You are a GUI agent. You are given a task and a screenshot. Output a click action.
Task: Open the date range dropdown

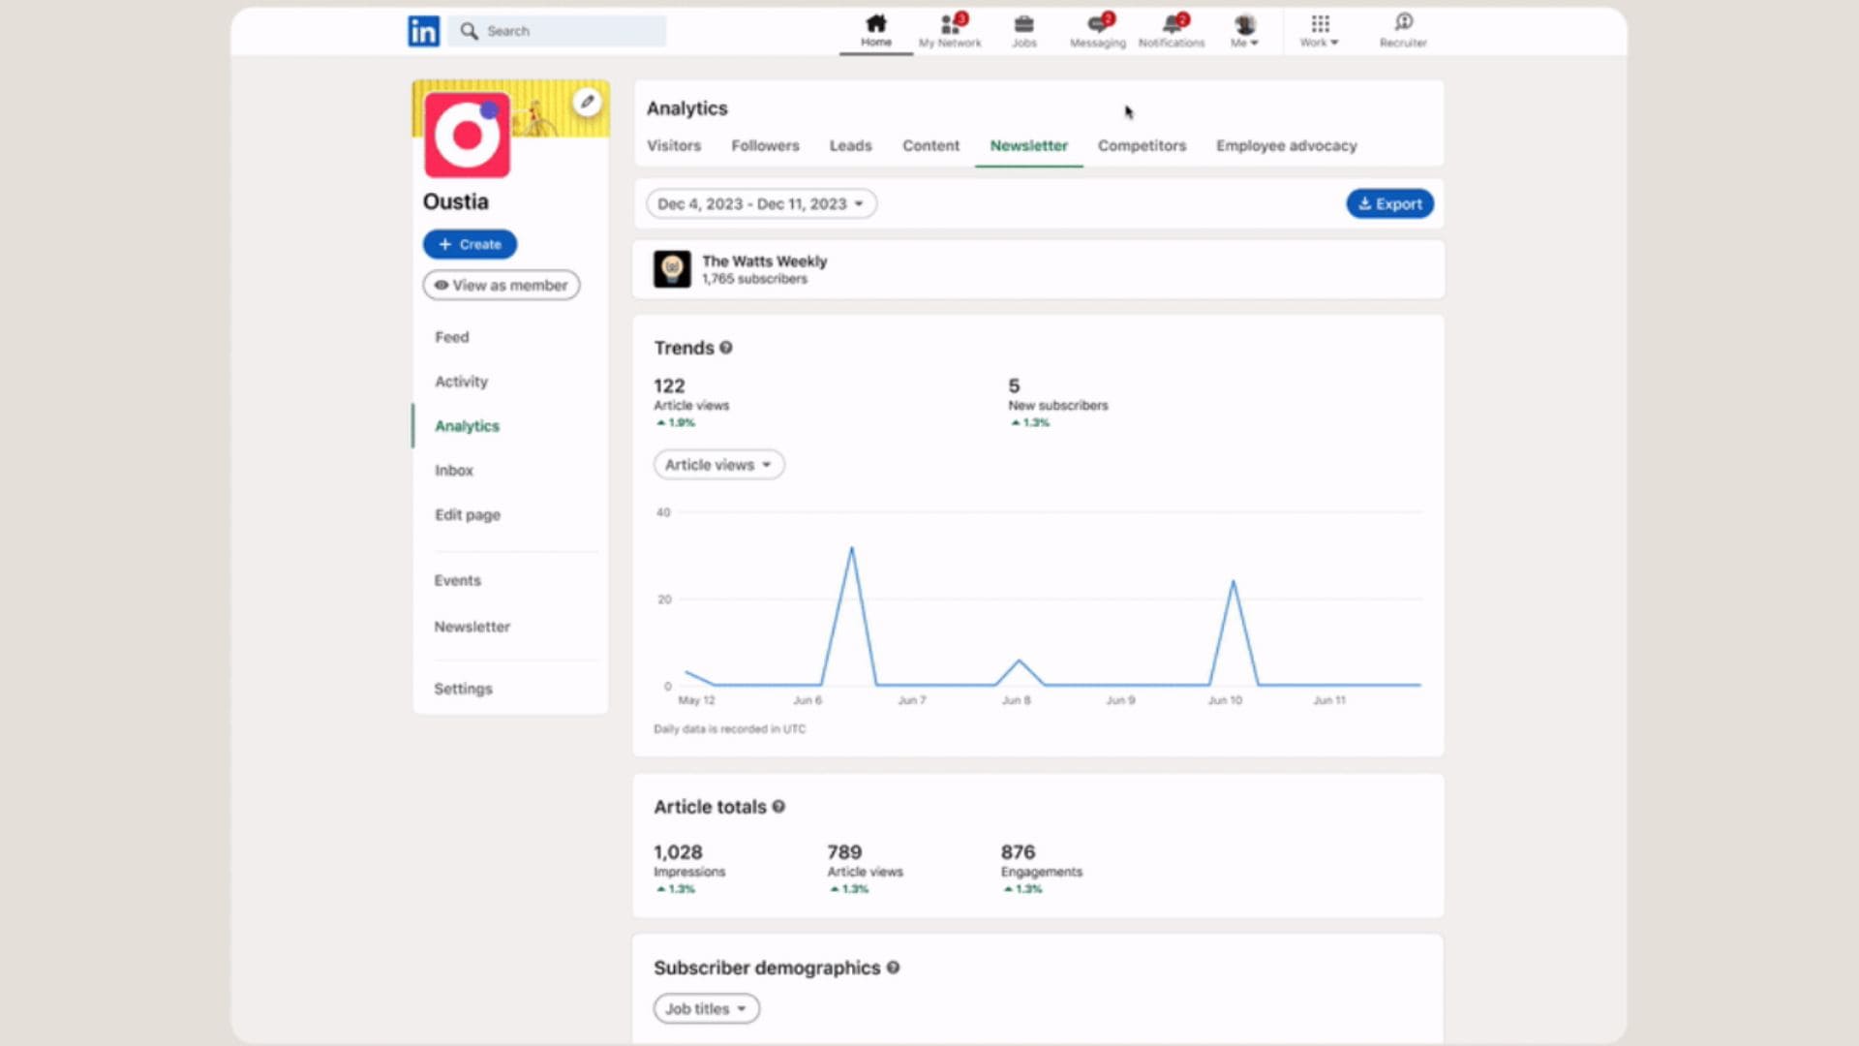pyautogui.click(x=761, y=204)
